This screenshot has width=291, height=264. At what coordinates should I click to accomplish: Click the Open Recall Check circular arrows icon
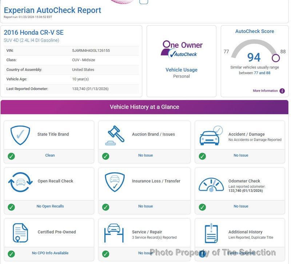(20, 182)
